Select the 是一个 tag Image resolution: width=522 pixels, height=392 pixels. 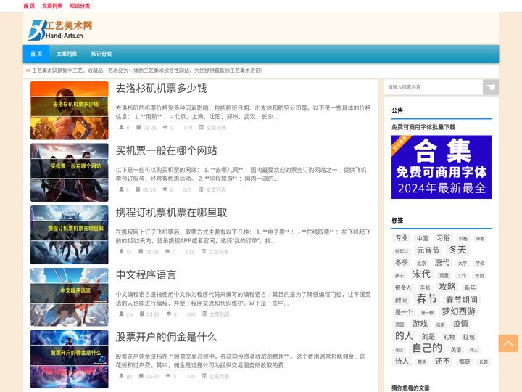[403, 312]
